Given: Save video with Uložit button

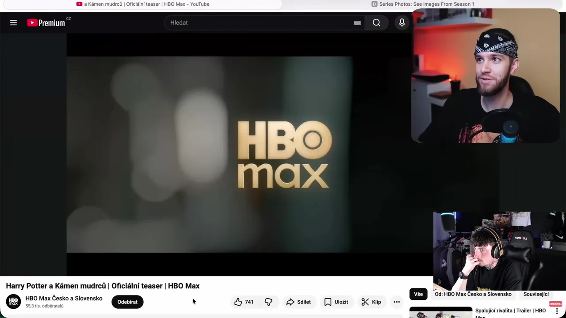Looking at the screenshot, I should tap(336, 302).
